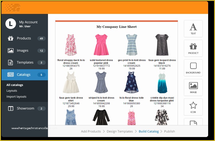Click the Showroom columns icon in sidebar
Image resolution: width=215 pixels, height=141 pixels.
click(11, 108)
